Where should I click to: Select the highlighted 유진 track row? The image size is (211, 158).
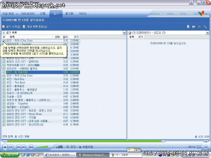point(43,72)
